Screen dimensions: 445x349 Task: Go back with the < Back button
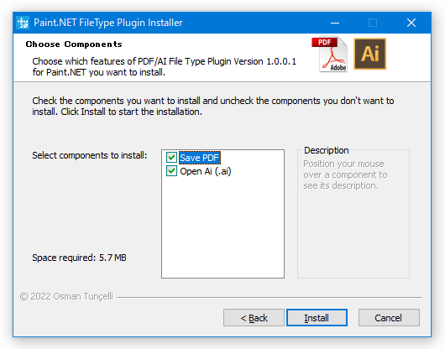tap(254, 317)
